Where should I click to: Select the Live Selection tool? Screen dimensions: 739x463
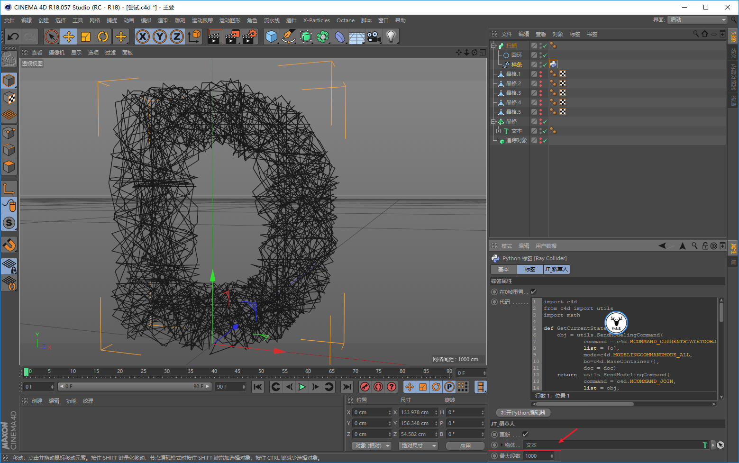click(52, 36)
